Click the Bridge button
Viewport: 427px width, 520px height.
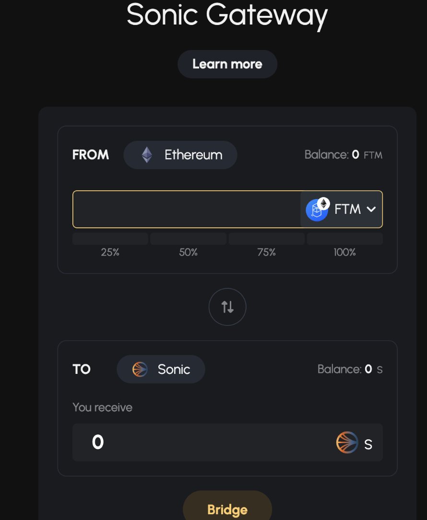pos(227,508)
